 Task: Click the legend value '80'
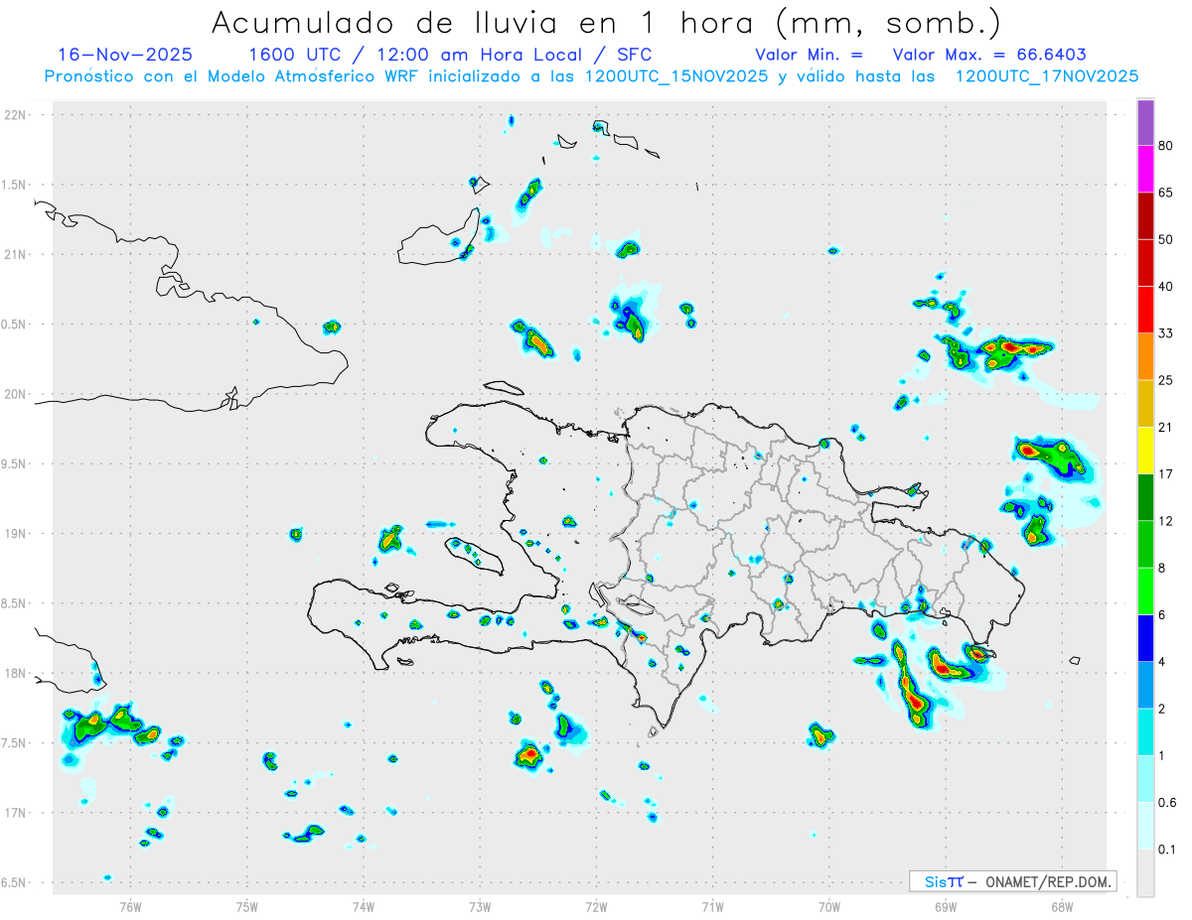click(x=1166, y=146)
